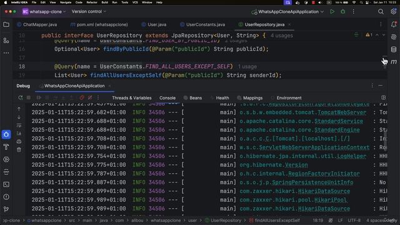Open VCS menu in menu bar
The height and width of the screenshot is (225, 400).
pos(135,2)
